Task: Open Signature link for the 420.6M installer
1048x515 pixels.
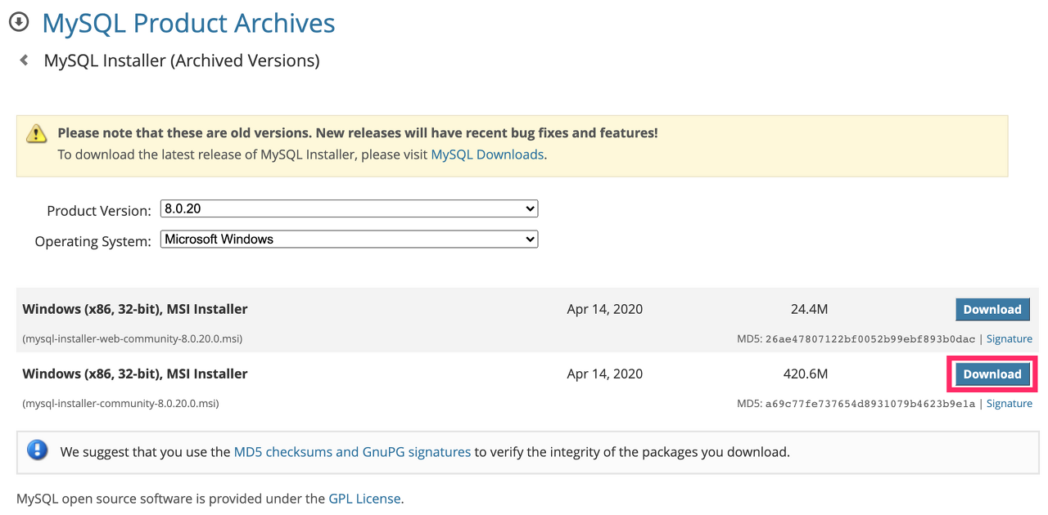Action: tap(1009, 404)
